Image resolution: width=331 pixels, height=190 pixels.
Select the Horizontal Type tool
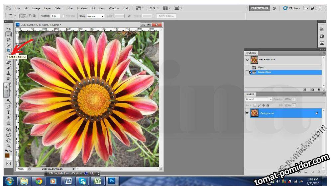[x=9, y=112]
